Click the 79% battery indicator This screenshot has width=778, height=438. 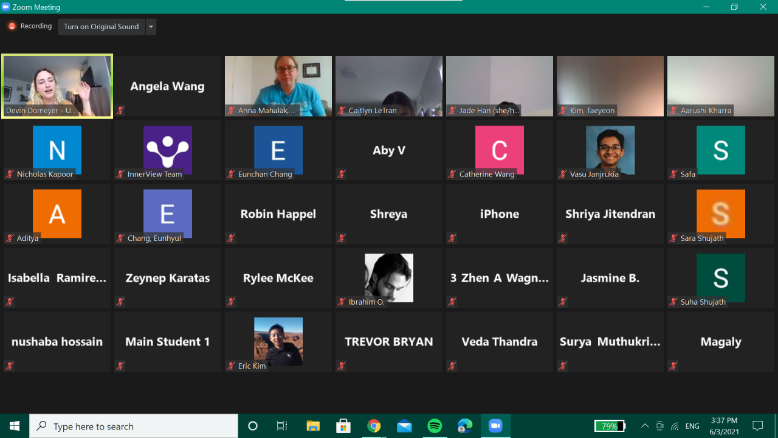pyautogui.click(x=610, y=426)
